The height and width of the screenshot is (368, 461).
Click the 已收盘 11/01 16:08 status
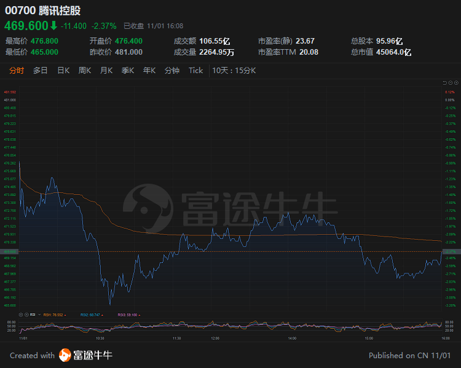pyautogui.click(x=153, y=26)
